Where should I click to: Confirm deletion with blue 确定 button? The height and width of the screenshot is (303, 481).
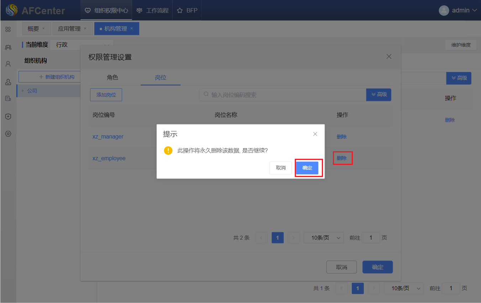pos(307,168)
